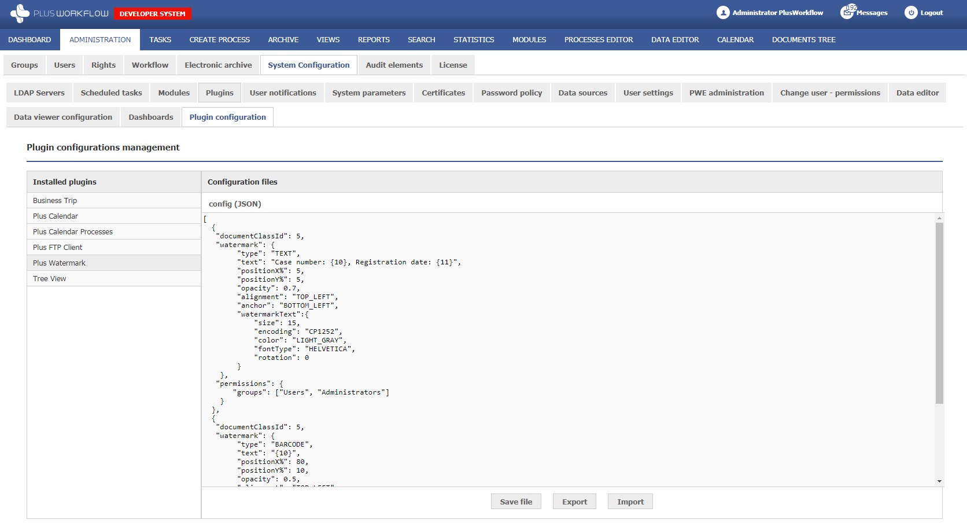Viewport: 967px width, 523px height.
Task: Open the Documents Tree menu
Action: click(804, 40)
